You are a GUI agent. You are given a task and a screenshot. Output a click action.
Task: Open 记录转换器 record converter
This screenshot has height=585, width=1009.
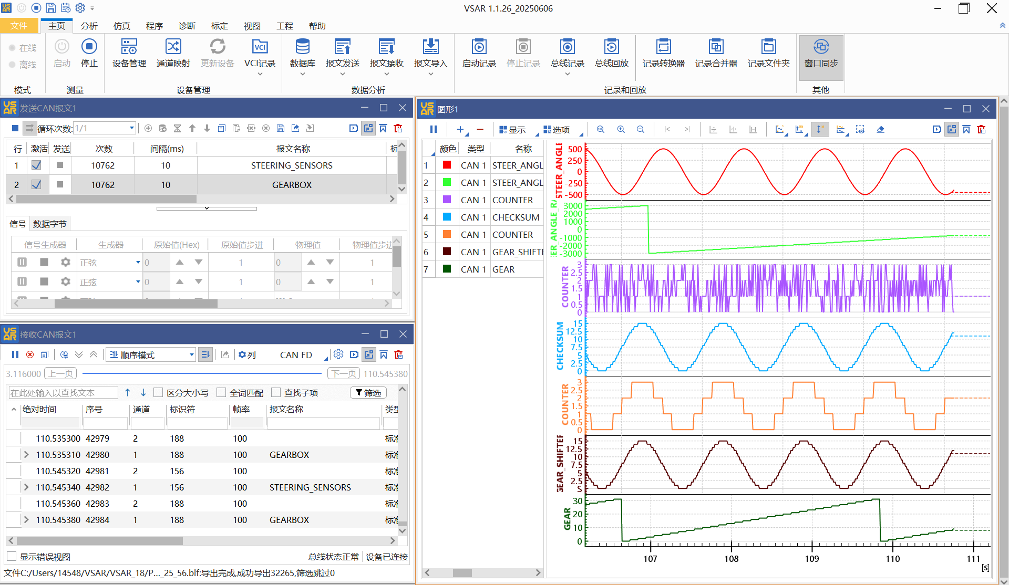(x=663, y=53)
